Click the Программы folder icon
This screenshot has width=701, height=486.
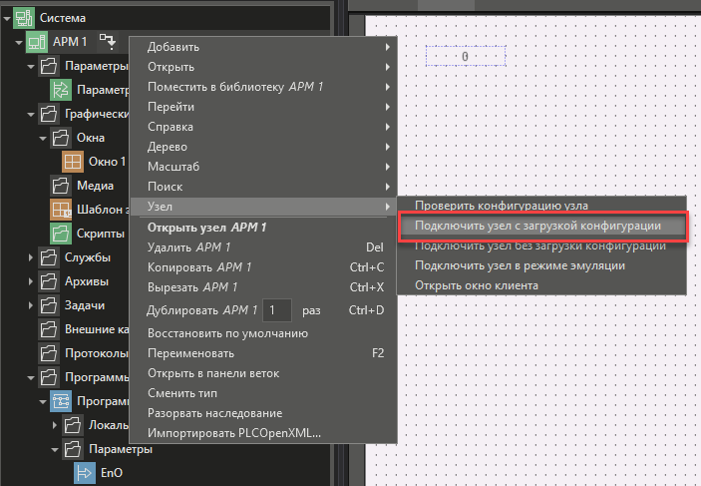[48, 377]
